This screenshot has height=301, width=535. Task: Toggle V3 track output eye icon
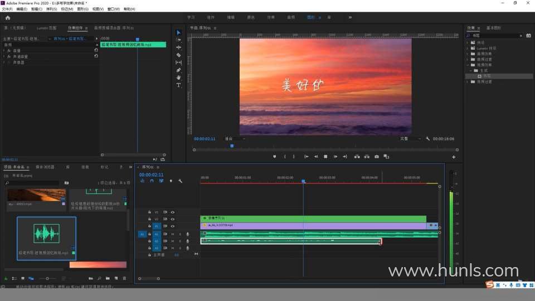click(x=172, y=212)
